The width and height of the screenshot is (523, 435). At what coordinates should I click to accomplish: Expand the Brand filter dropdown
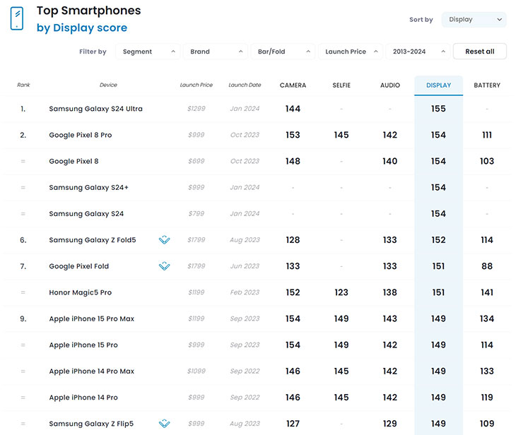216,52
